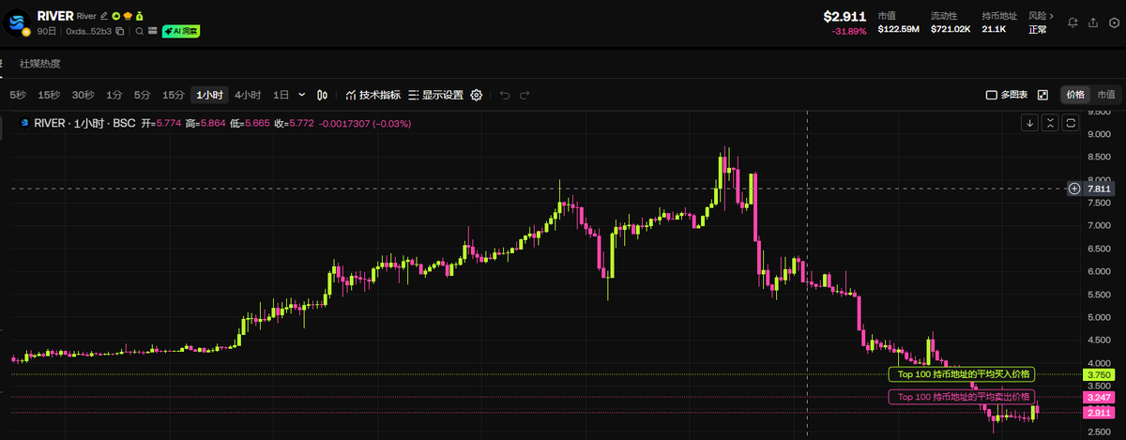Click the fullscreen expand chart icon
1126x440 pixels.
click(x=1042, y=95)
